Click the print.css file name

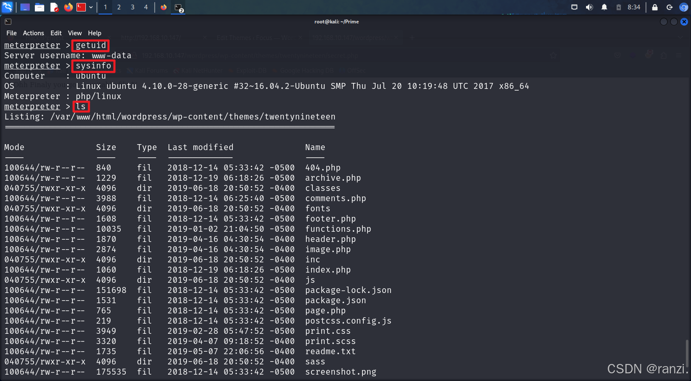pyautogui.click(x=328, y=331)
